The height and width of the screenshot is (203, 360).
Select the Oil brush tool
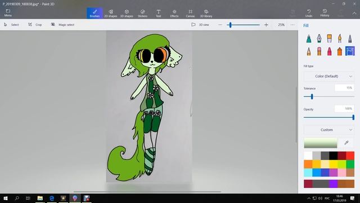pos(330,38)
